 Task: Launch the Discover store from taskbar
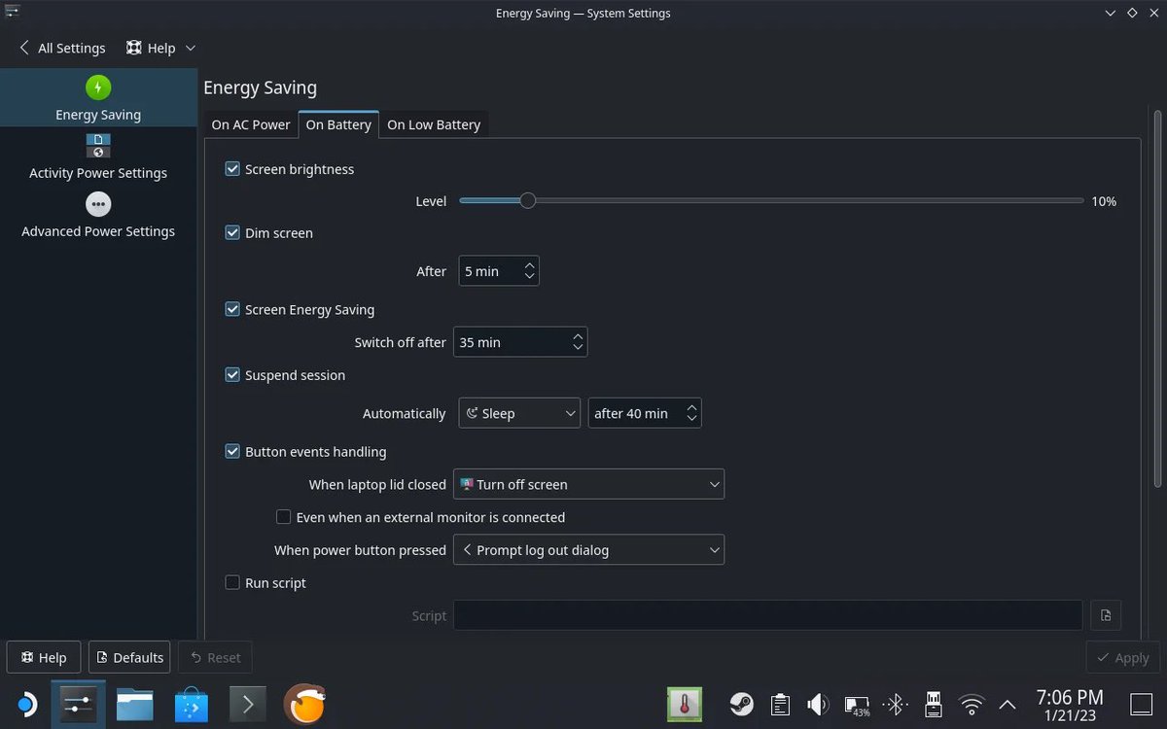click(192, 704)
